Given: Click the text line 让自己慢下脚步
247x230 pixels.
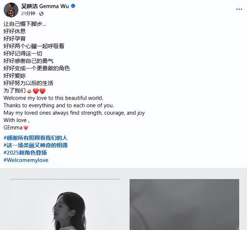Looking at the screenshot, I should click(25, 24).
